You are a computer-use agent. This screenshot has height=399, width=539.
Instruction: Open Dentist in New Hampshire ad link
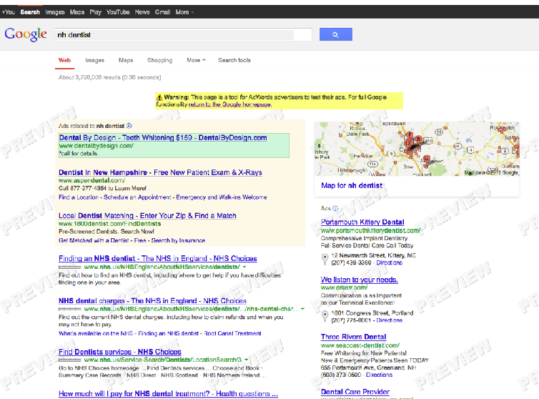pos(160,172)
